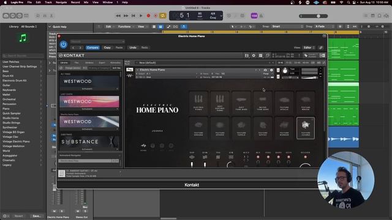The width and height of the screenshot is (392, 220).
Task: Switch to Kontakt Automation tab
Action: [x=115, y=62]
